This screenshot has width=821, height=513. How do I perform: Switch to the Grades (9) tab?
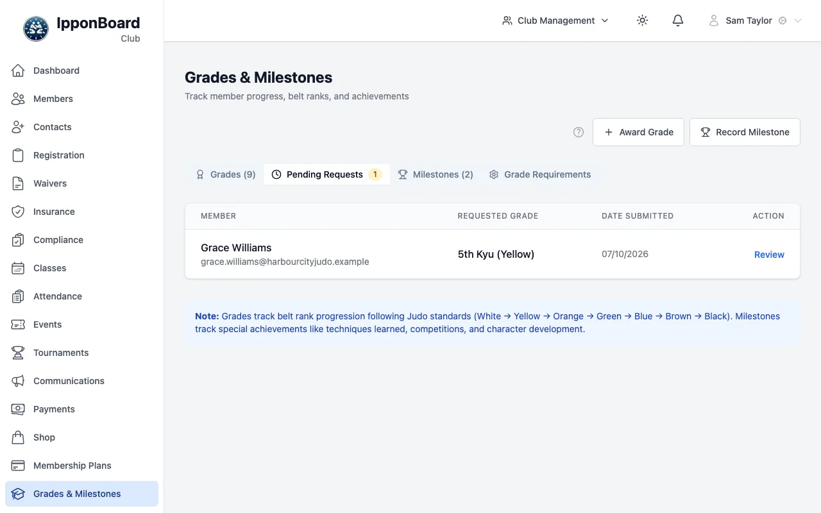[226, 174]
